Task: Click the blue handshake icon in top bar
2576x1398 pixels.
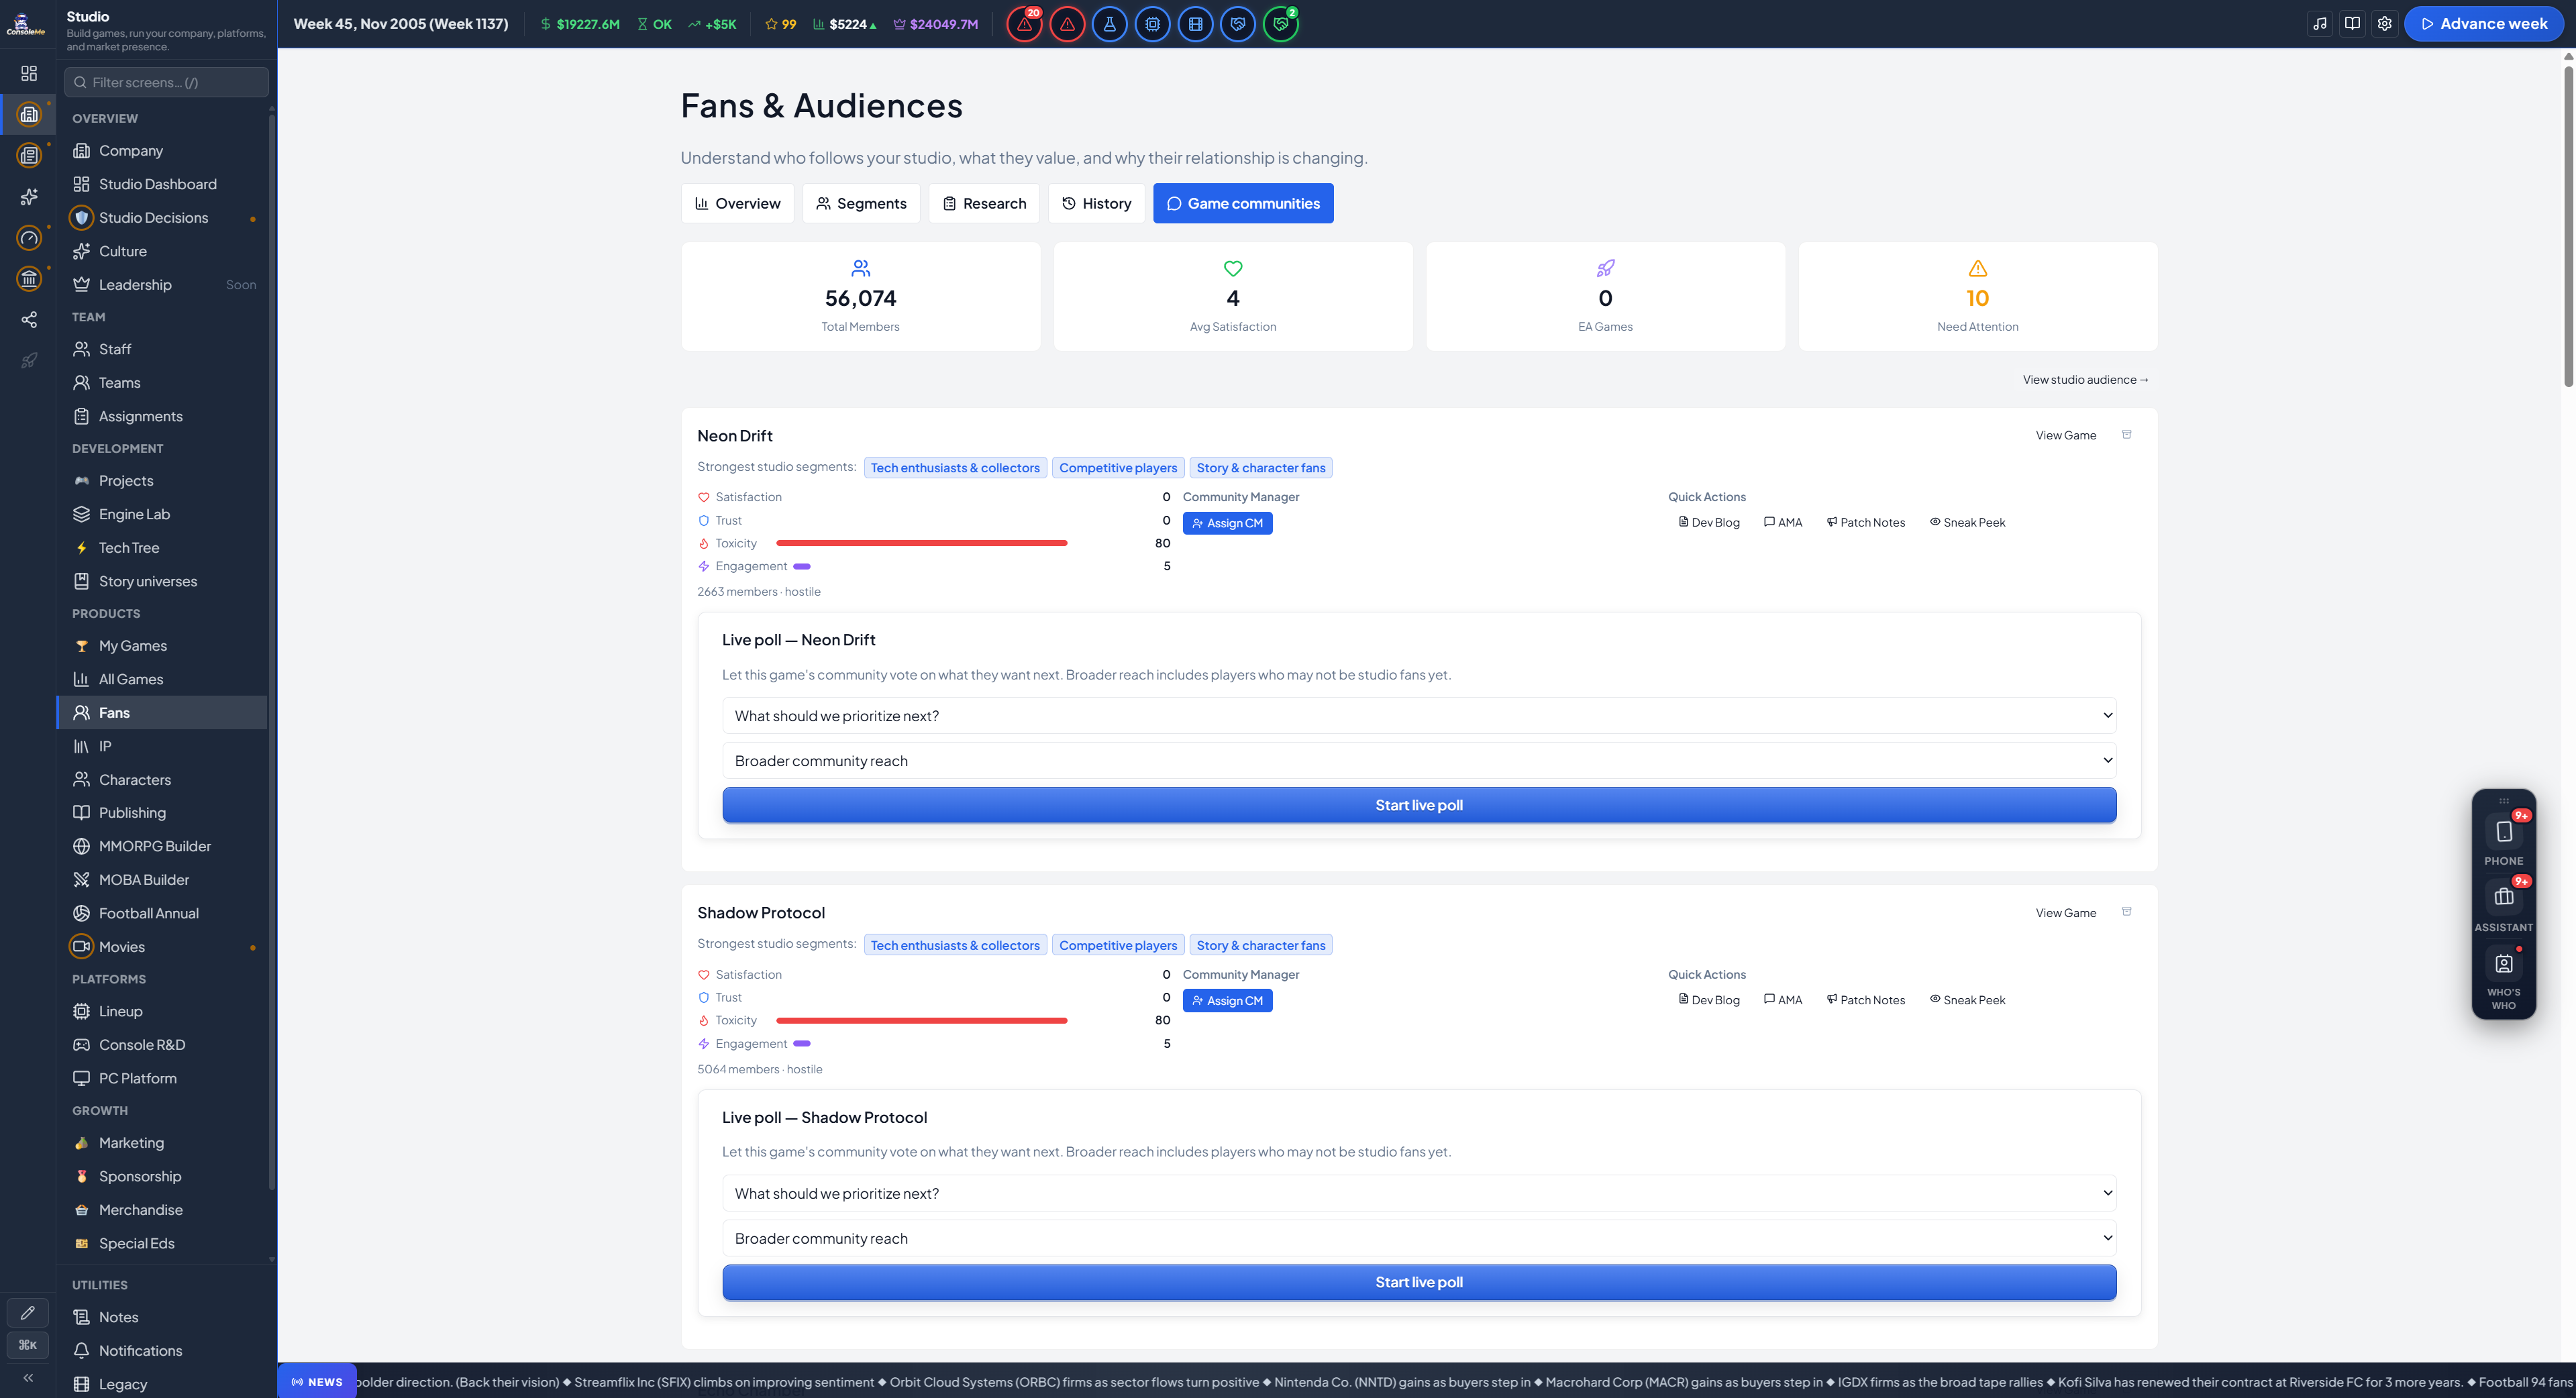Action: pos(1238,24)
